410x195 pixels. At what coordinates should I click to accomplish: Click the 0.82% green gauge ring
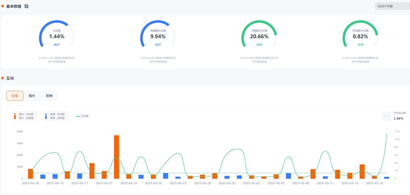tap(360, 34)
